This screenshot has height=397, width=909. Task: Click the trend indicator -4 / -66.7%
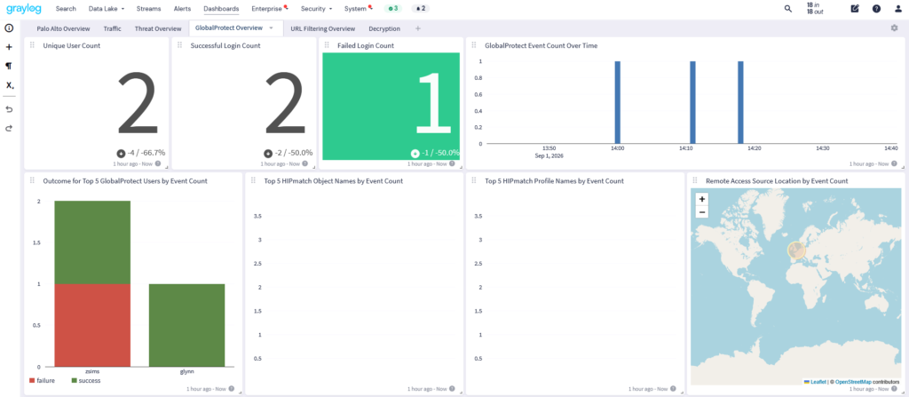141,154
